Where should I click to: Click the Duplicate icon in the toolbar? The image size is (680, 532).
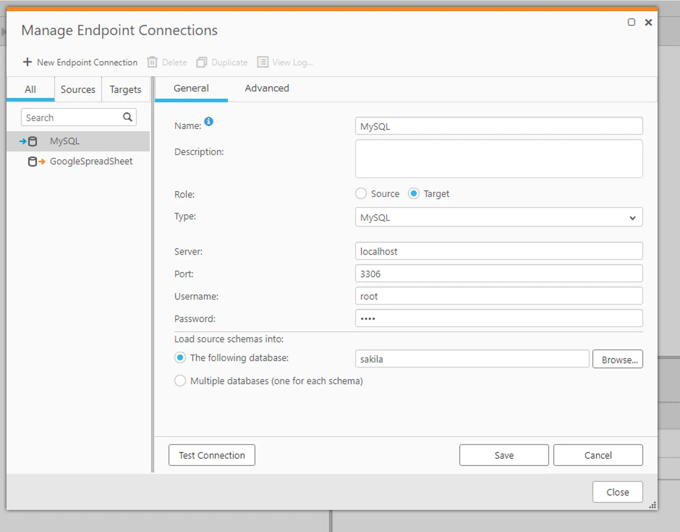click(201, 62)
